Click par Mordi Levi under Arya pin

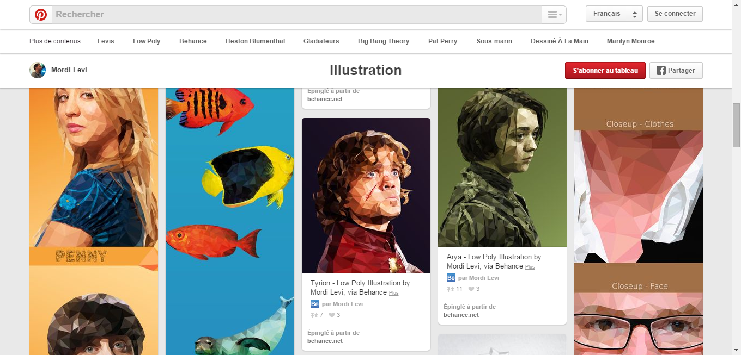478,278
